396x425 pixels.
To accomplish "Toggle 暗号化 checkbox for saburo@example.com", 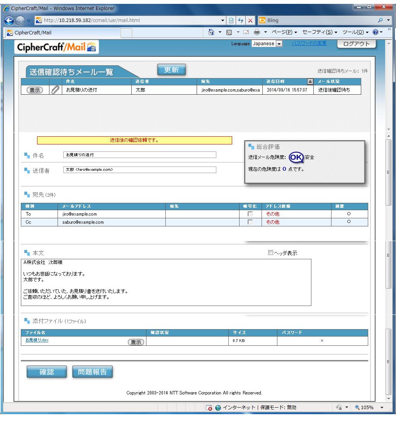I will (250, 222).
